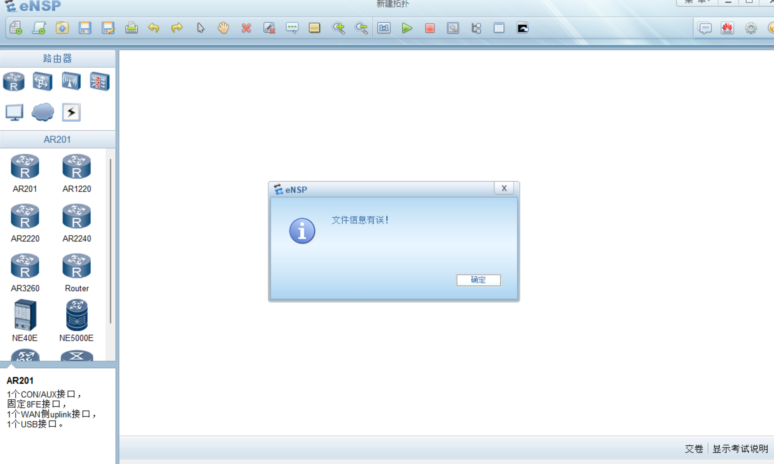Start devices with green play icon
The width and height of the screenshot is (774, 464).
click(407, 28)
